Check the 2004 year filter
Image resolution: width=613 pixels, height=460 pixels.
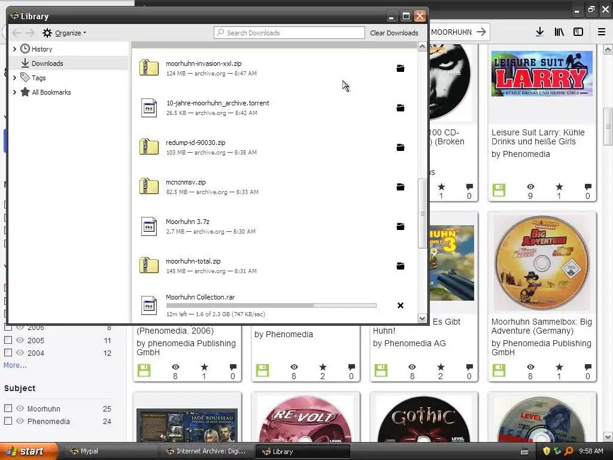coord(8,352)
